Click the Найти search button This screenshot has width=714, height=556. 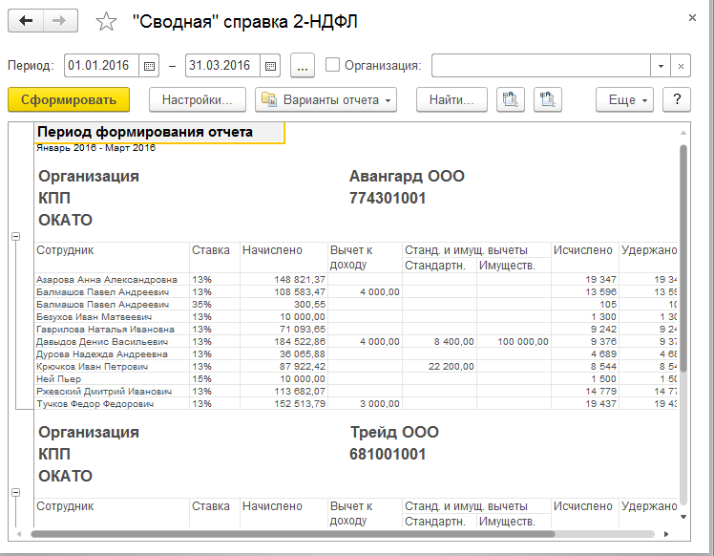click(451, 99)
